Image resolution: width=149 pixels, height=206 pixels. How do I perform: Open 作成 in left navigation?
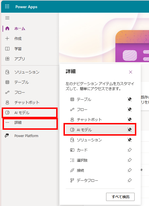coord(30,39)
